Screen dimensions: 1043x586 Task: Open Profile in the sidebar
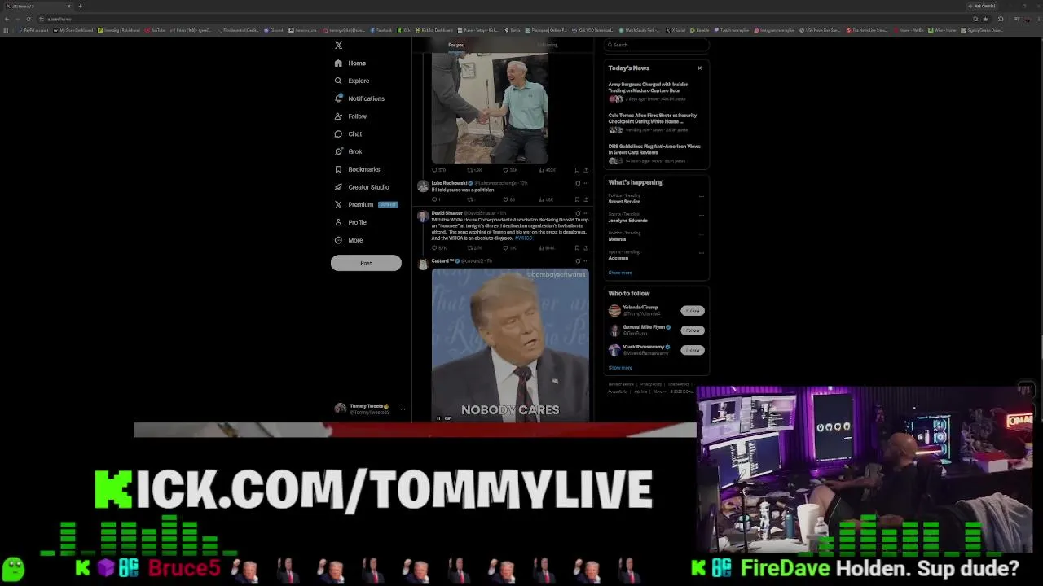coord(350,222)
